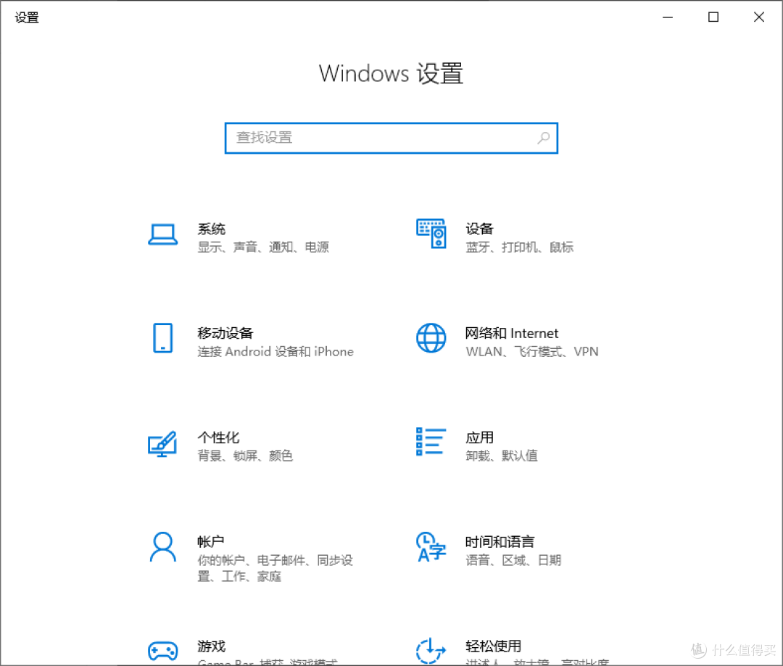Close the 设置 window

[x=758, y=17]
